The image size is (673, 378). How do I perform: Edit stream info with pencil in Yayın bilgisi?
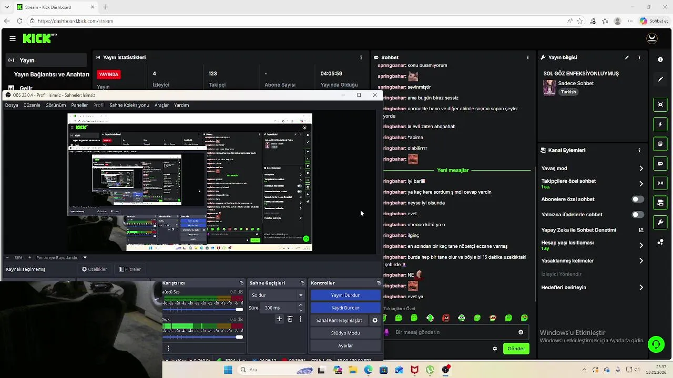click(627, 57)
